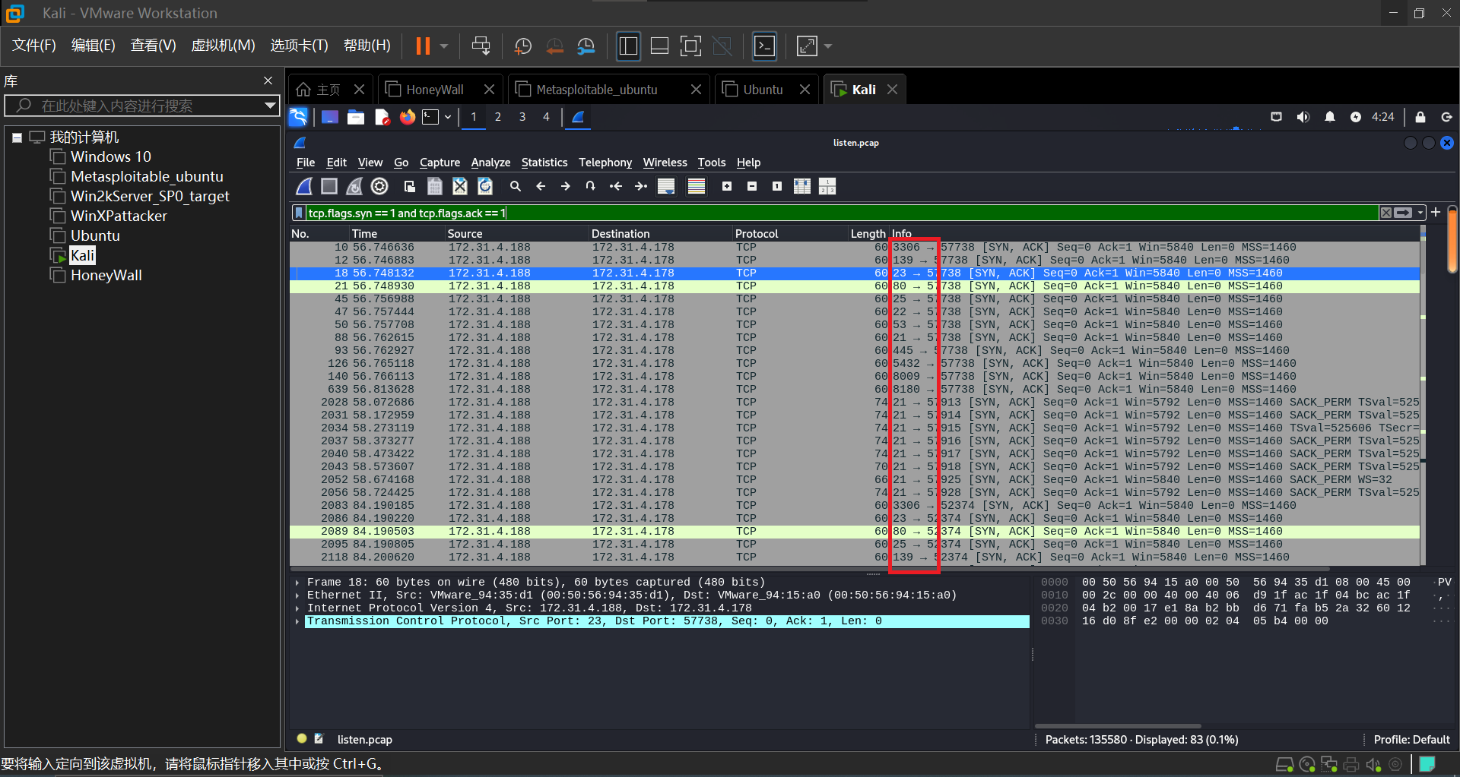Image resolution: width=1460 pixels, height=777 pixels.
Task: Jump to the first packet
Action: point(616,186)
